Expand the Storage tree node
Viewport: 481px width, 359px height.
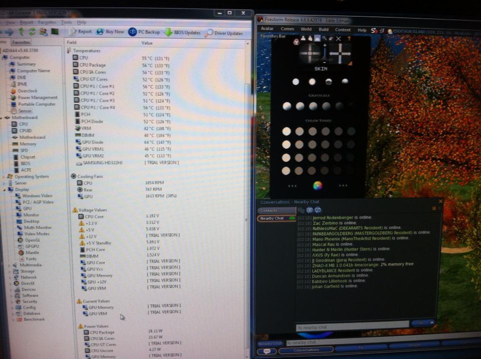[10, 271]
